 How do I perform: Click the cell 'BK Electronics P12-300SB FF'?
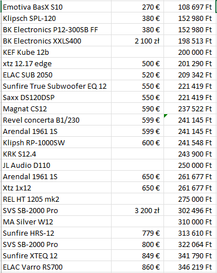[x=56, y=29]
